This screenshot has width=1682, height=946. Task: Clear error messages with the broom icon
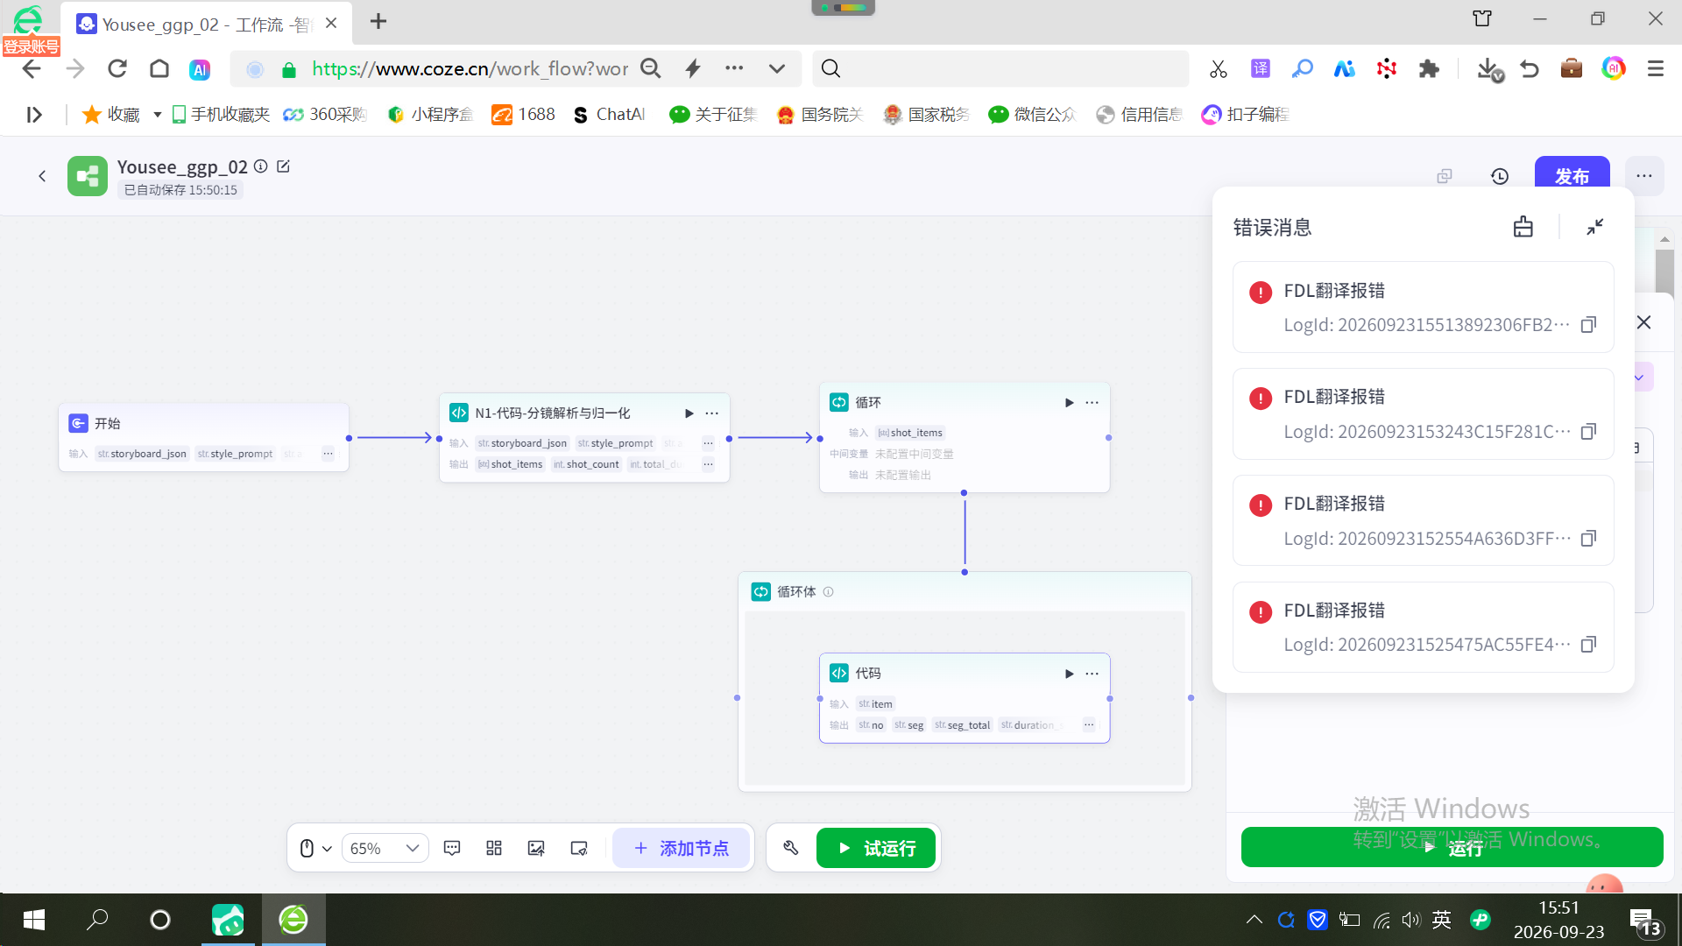pos(1523,227)
